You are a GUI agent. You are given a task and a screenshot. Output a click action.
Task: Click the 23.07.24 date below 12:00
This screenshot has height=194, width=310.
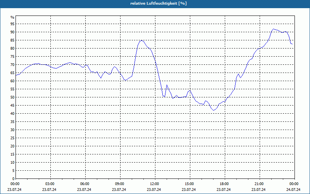pos(154,190)
